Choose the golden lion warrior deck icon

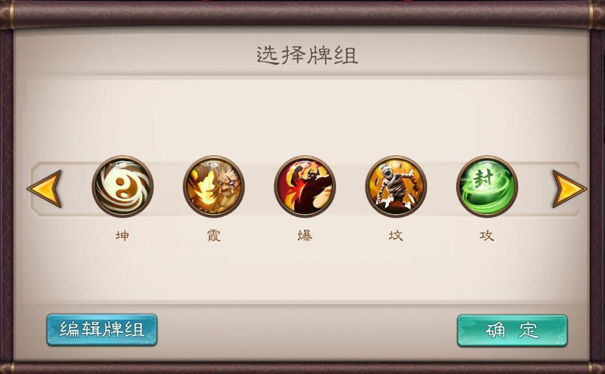pos(214,187)
